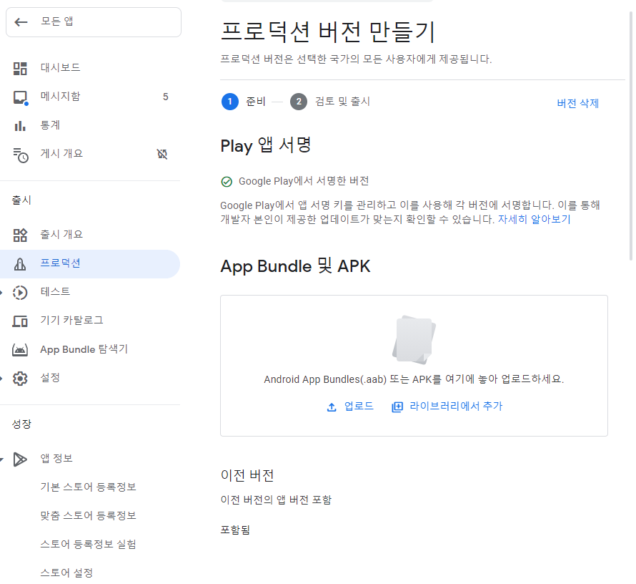Click 라이브러리에서 추가

click(x=447, y=407)
